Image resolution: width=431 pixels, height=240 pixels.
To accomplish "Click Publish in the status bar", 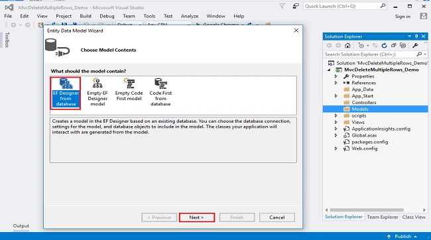I will (402, 237).
